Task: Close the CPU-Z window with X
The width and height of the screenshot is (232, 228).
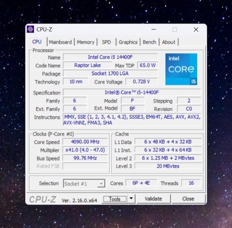Action: coord(196,29)
